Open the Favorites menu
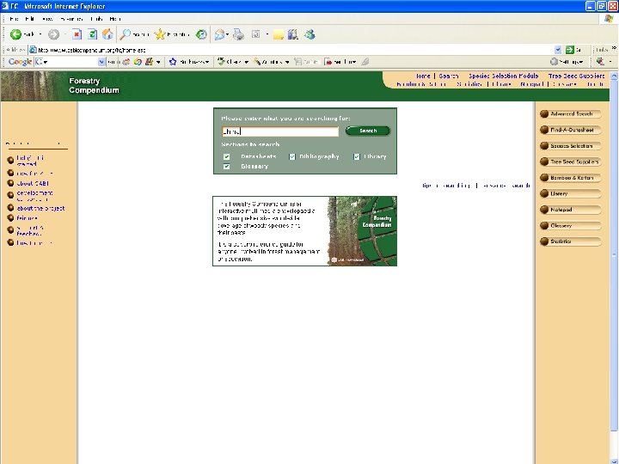Screen dimensions: 619x464 [71, 19]
